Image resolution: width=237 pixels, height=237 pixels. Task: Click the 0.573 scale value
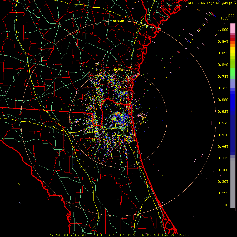[x=223, y=123]
